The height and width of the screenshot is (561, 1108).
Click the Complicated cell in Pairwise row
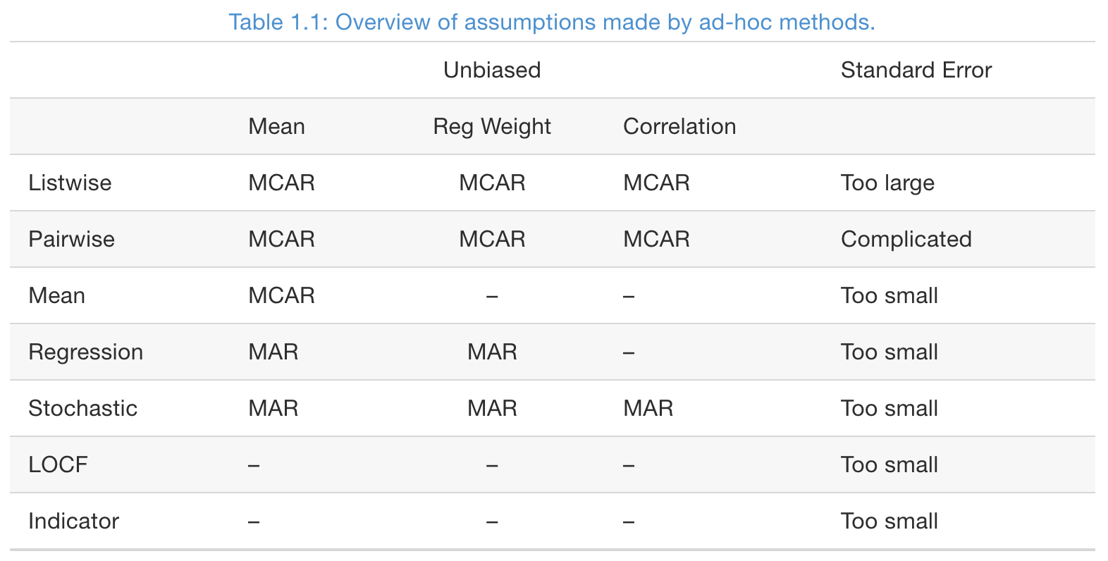coord(906,239)
